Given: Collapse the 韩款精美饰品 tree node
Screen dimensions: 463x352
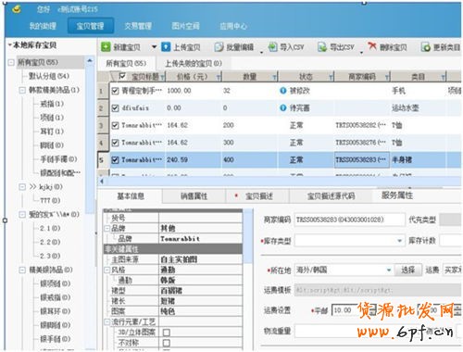Looking at the screenshot, I should 22,90.
